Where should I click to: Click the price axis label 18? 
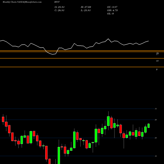pyautogui.click(x=156, y=156)
